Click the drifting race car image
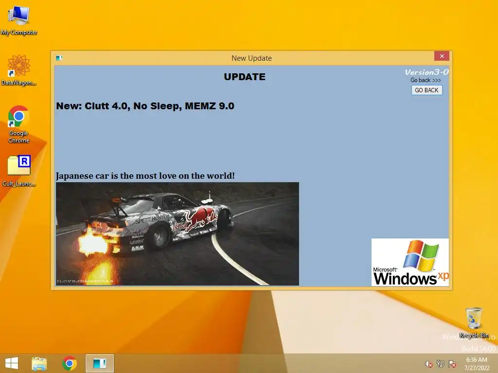Image resolution: width=498 pixels, height=373 pixels. coord(177,234)
